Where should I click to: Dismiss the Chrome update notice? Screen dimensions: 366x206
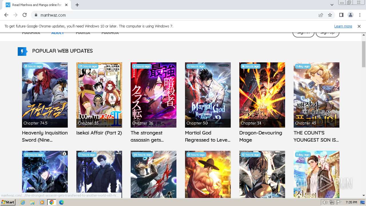point(359,26)
